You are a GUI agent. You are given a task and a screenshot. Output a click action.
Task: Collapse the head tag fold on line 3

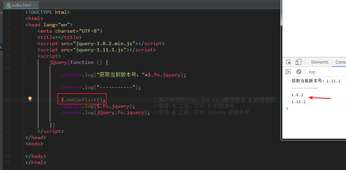[x=23, y=25]
